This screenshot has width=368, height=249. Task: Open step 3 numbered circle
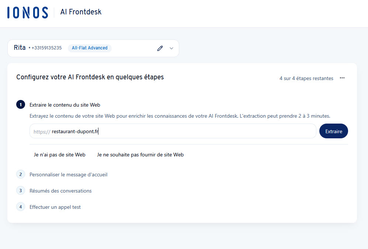[x=21, y=191]
